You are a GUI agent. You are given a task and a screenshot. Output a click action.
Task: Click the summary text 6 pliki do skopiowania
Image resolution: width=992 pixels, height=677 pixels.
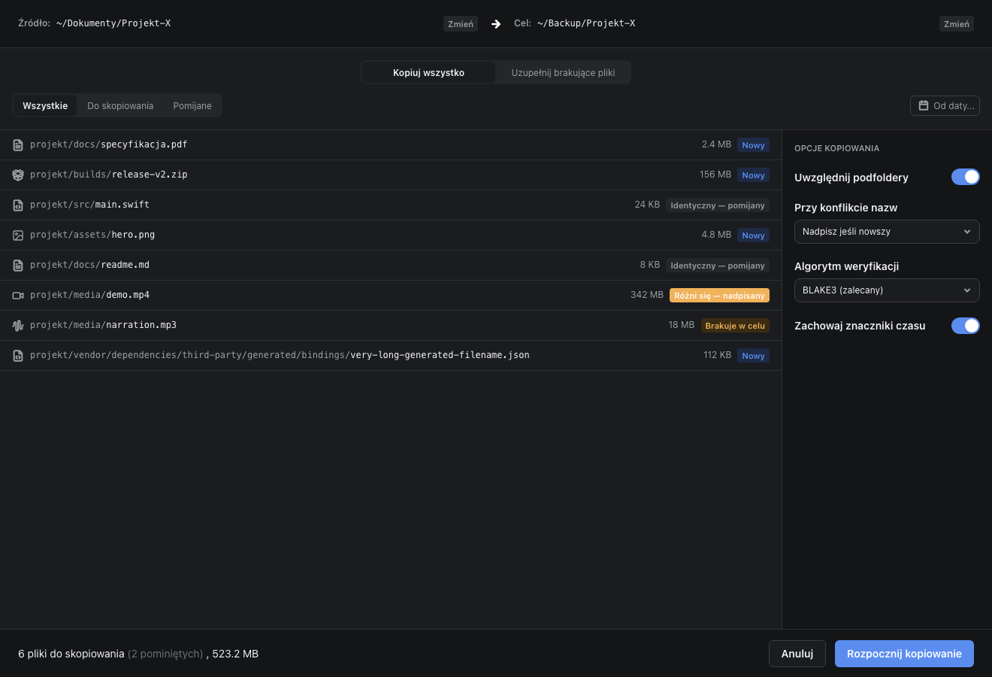pyautogui.click(x=71, y=654)
